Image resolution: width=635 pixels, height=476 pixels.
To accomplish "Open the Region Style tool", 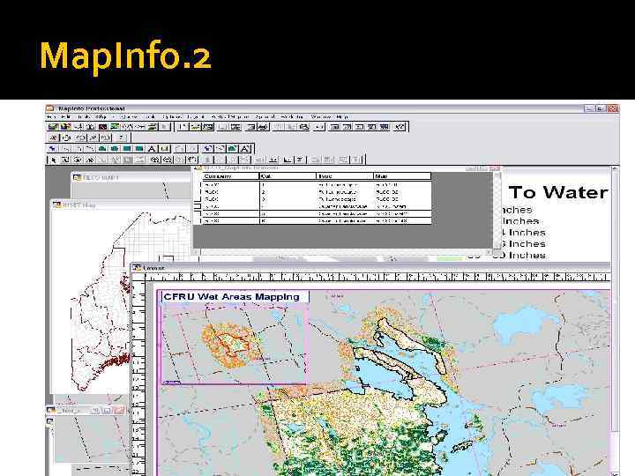I will pyautogui.click(x=233, y=149).
